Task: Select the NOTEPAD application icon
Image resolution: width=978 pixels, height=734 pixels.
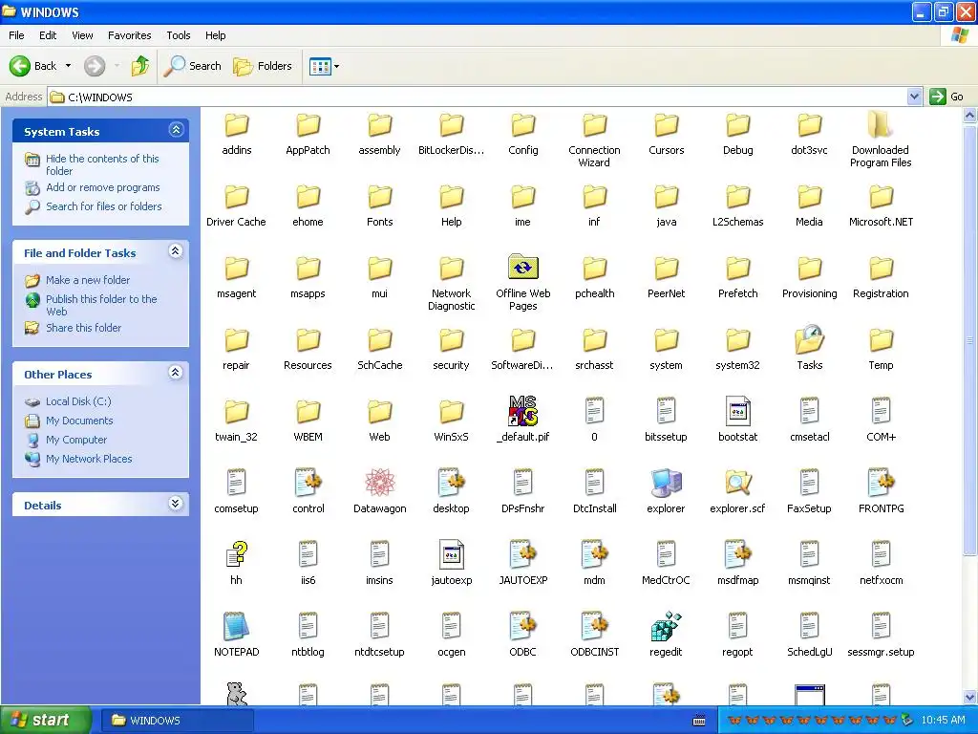Action: (x=237, y=626)
